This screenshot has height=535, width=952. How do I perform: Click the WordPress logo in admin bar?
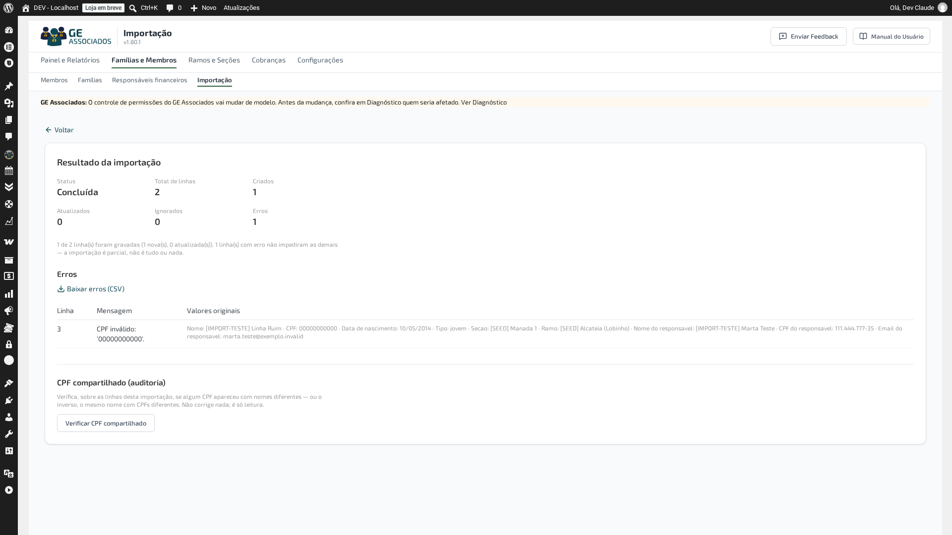[8, 8]
